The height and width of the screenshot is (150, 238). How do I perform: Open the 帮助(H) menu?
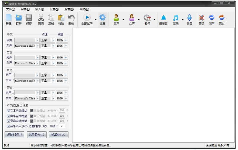point(84,9)
